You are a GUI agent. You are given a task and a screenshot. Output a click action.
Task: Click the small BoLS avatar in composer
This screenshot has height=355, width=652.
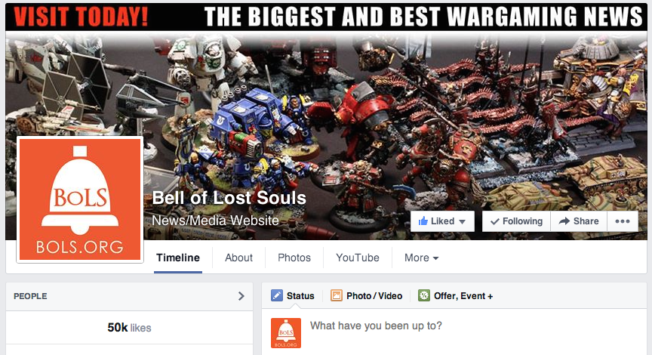pyautogui.click(x=286, y=333)
